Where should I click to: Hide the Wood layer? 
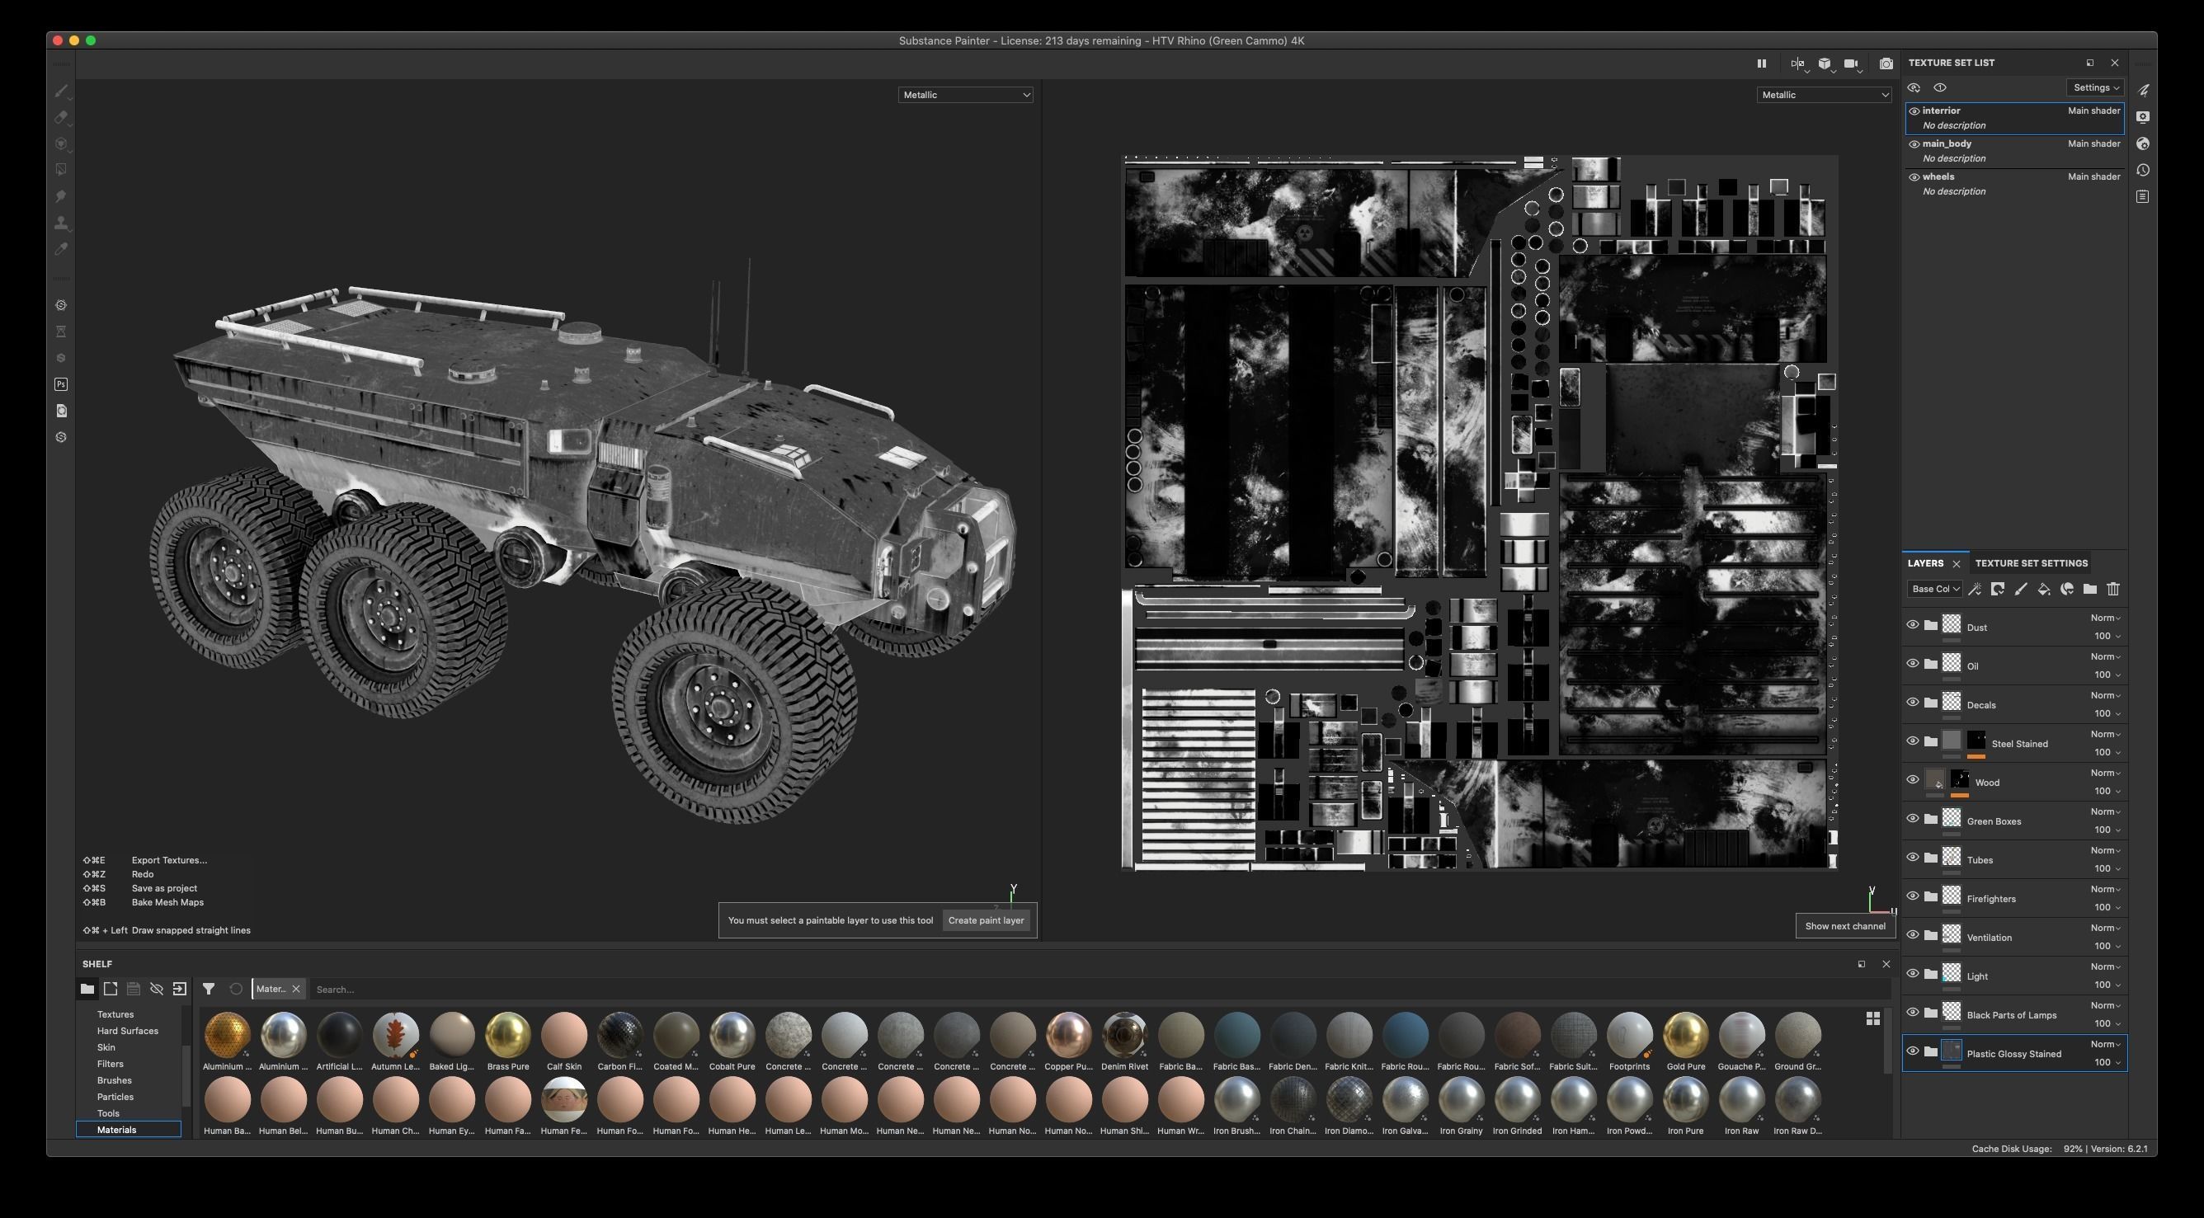coord(1912,779)
